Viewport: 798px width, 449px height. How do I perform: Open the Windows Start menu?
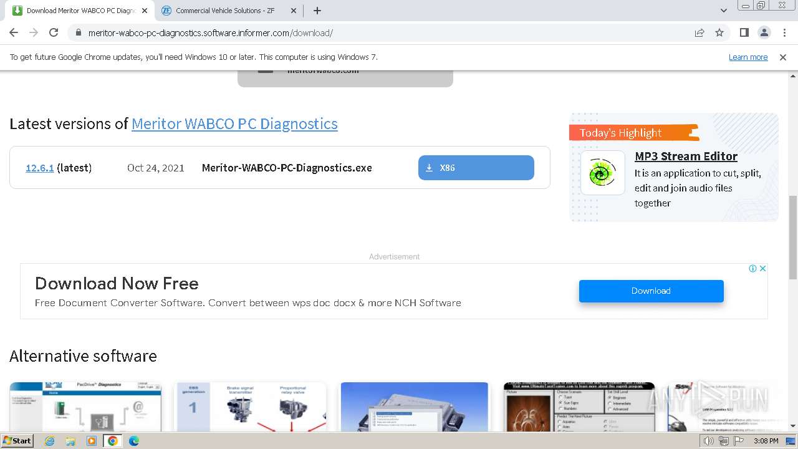(17, 441)
